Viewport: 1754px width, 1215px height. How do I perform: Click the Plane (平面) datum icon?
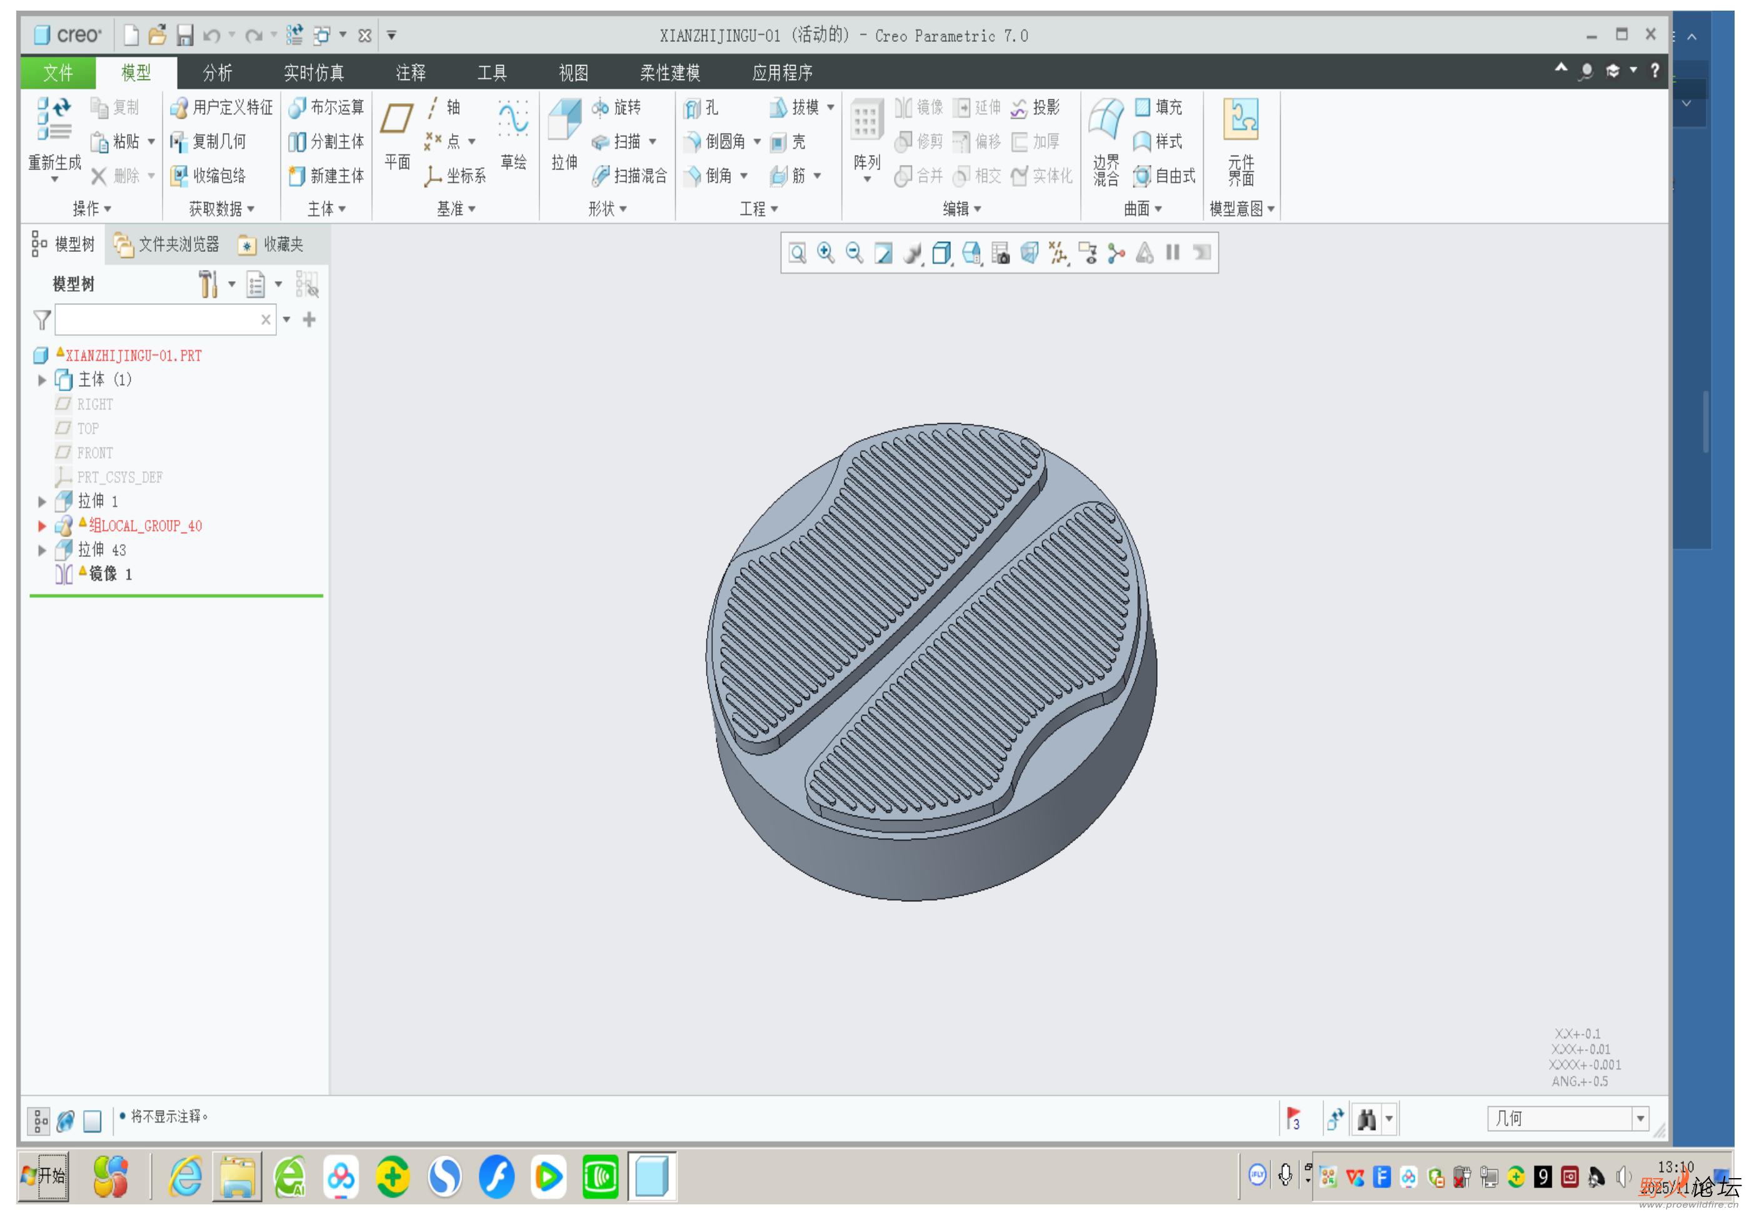[x=397, y=119]
